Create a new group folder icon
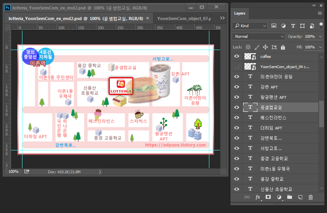Screen dimensions: 327x213 pyautogui.click(x=290, y=197)
